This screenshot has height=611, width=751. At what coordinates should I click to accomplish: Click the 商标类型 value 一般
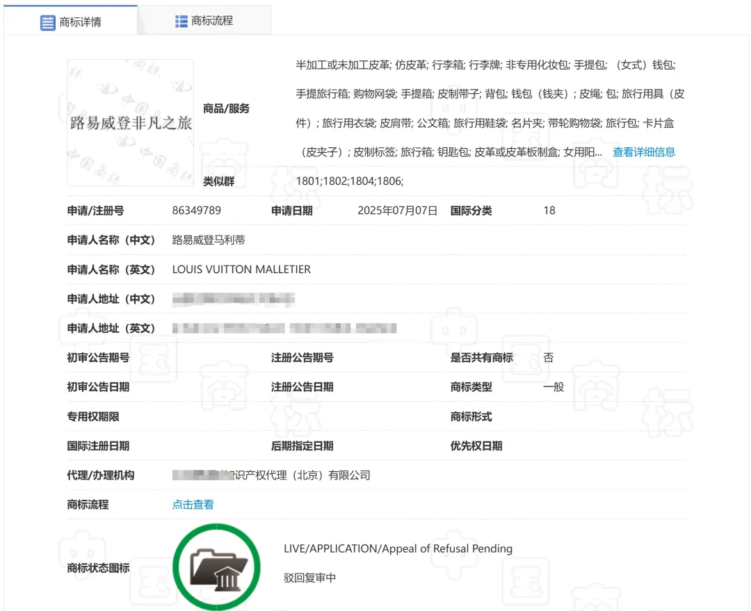(554, 387)
